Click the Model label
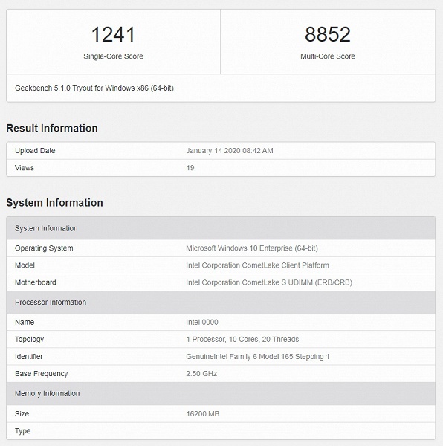Viewport: 443px width, 446px height. tap(25, 265)
